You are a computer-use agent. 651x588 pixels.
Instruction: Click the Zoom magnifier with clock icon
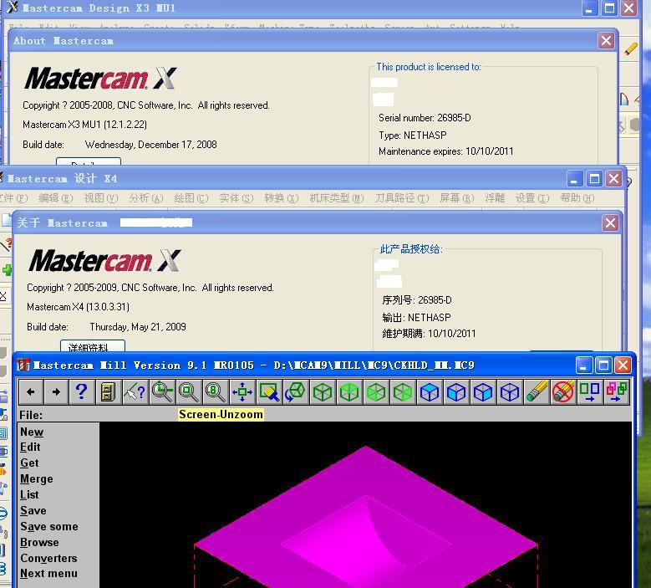pos(162,392)
